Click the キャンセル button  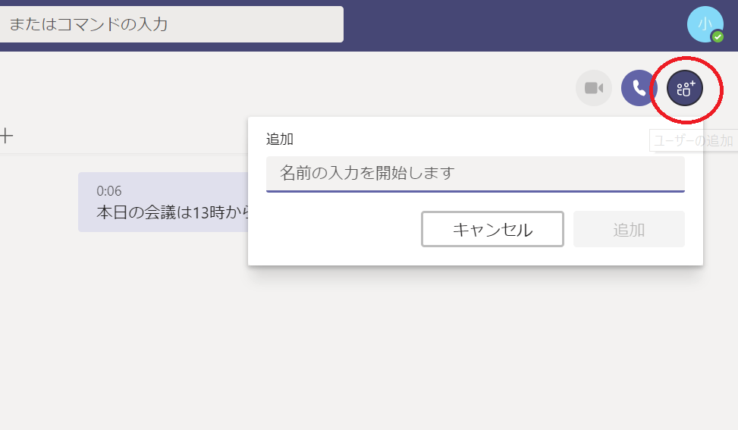[x=492, y=229]
